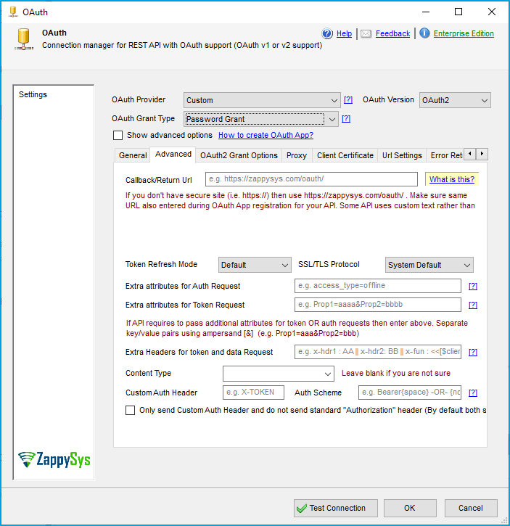Close the OAuth dialog window
The width and height of the screenshot is (510, 526).
click(x=492, y=12)
